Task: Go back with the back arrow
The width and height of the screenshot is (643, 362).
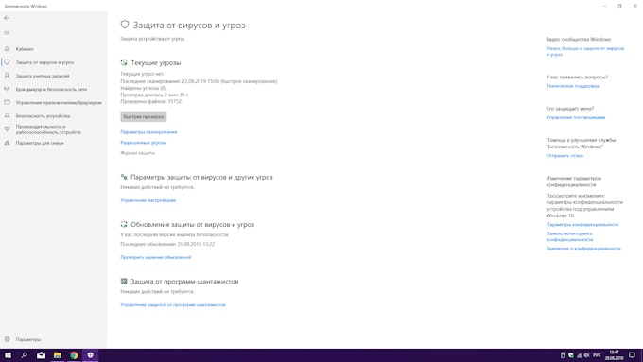Action: [x=7, y=18]
